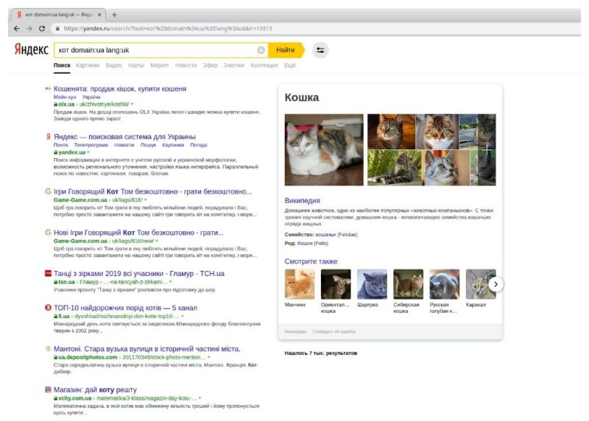Open Кошенята: продаж кішок result
Screen dimensions: 589x421
(x=120, y=88)
